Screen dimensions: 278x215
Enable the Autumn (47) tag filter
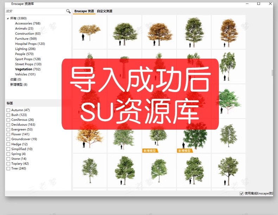point(8,110)
